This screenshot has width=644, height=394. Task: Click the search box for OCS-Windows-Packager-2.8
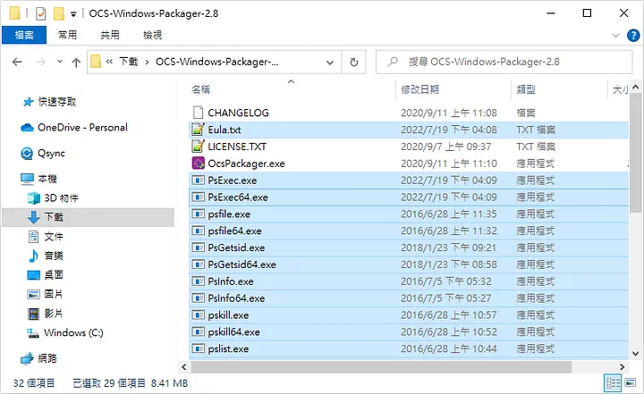pyautogui.click(x=504, y=62)
